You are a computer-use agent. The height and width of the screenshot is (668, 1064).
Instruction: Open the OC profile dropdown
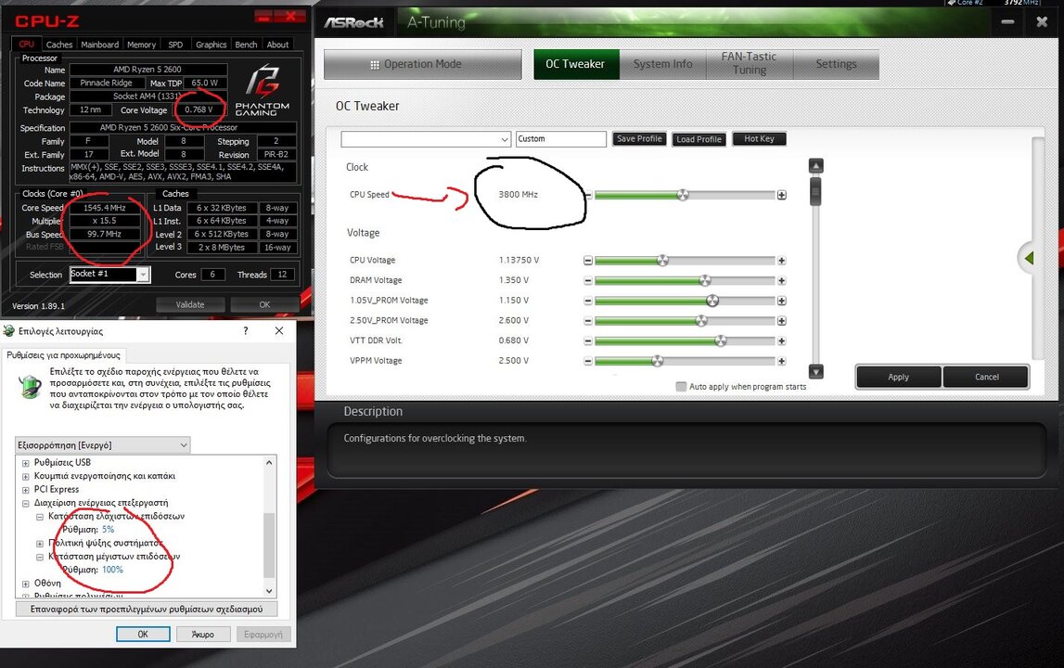pyautogui.click(x=505, y=139)
